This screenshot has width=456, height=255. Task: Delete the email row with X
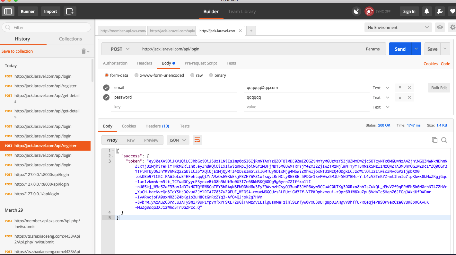(409, 88)
